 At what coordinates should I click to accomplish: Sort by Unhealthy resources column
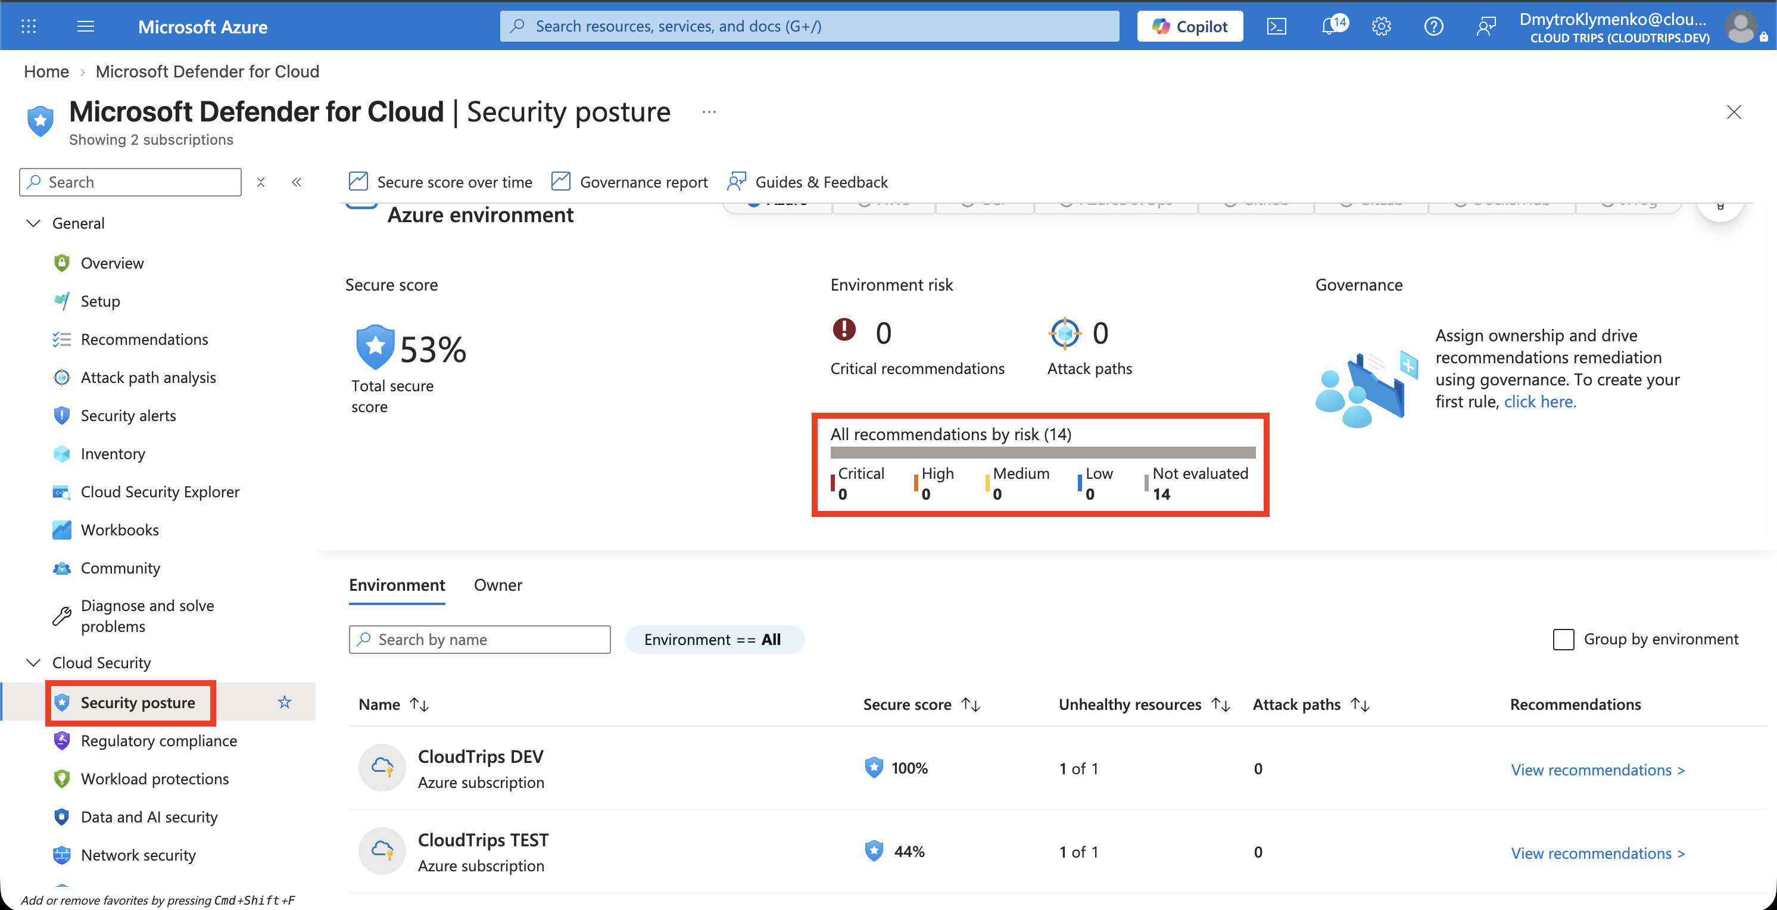coord(1145,705)
